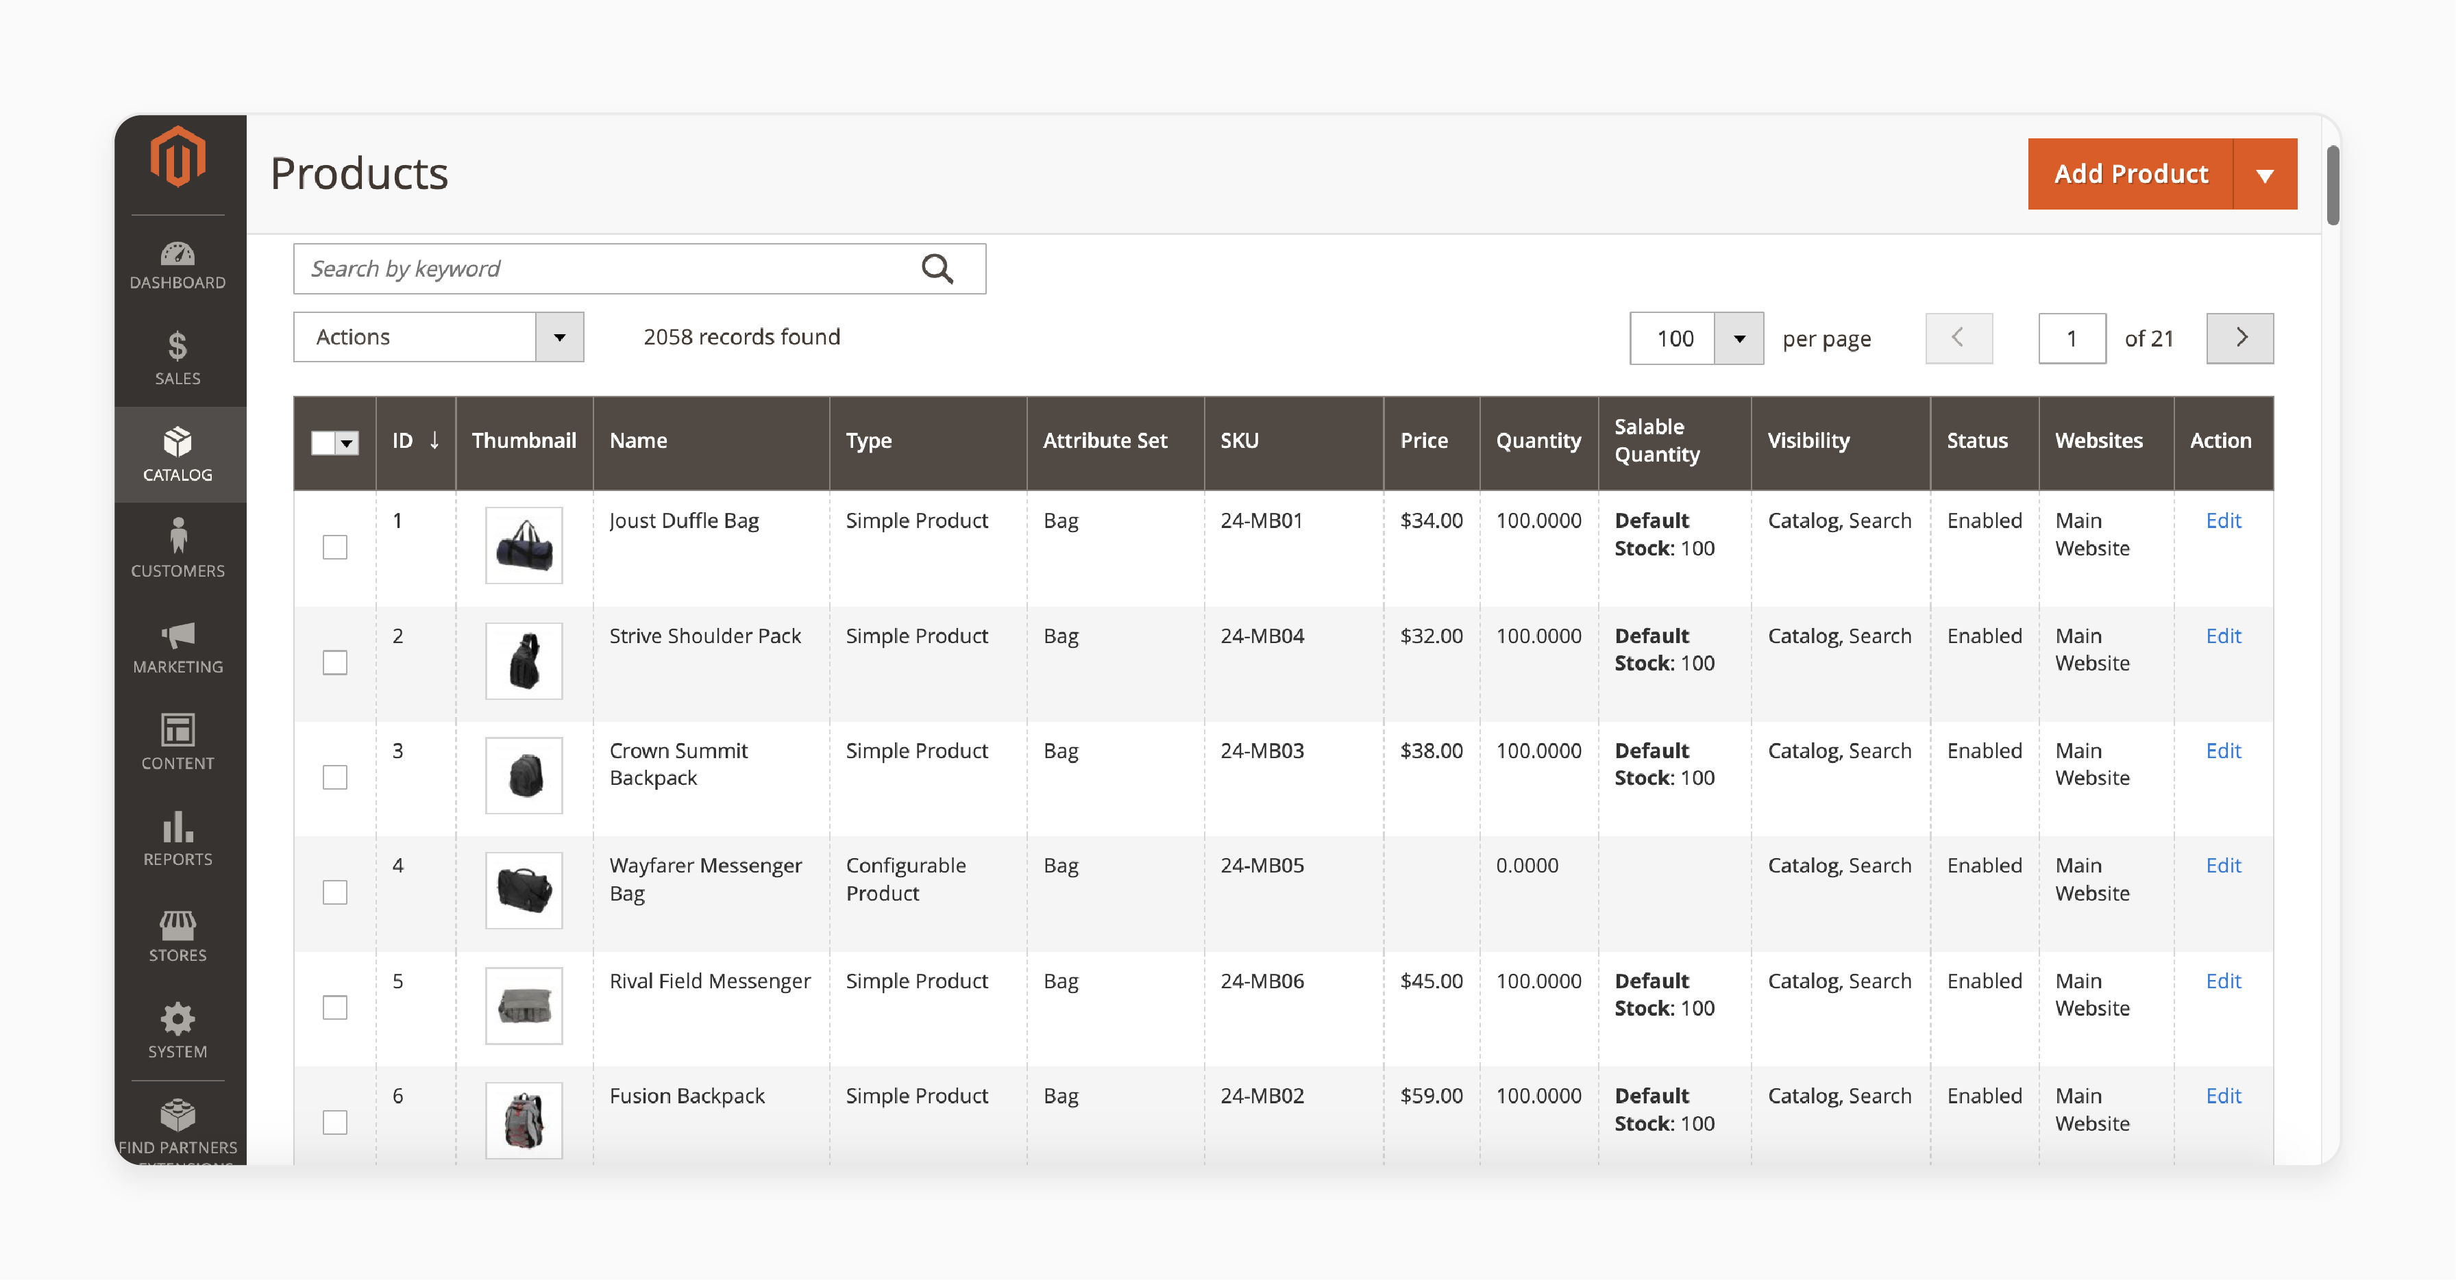Go to next page arrow
Screen dimensions: 2456x1280
tap(2239, 338)
